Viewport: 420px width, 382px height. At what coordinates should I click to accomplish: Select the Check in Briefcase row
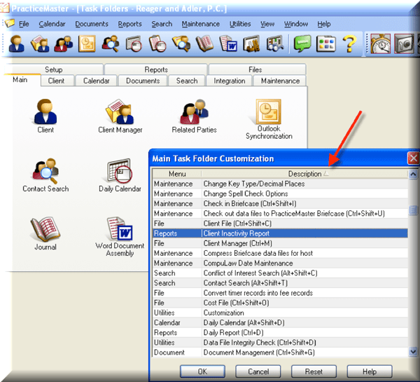pos(280,203)
